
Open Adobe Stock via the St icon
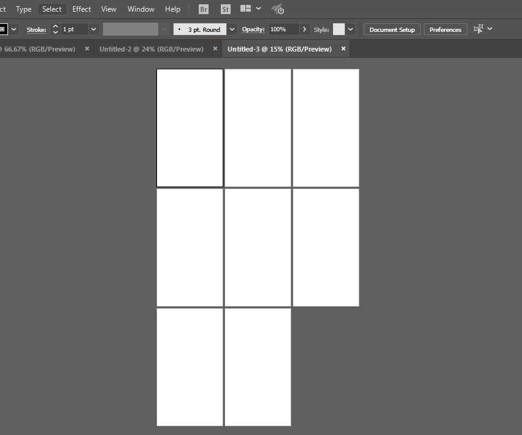pos(225,9)
